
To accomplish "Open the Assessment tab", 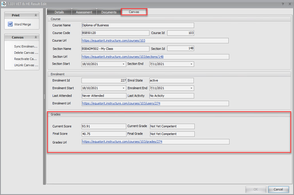I will point(84,12).
